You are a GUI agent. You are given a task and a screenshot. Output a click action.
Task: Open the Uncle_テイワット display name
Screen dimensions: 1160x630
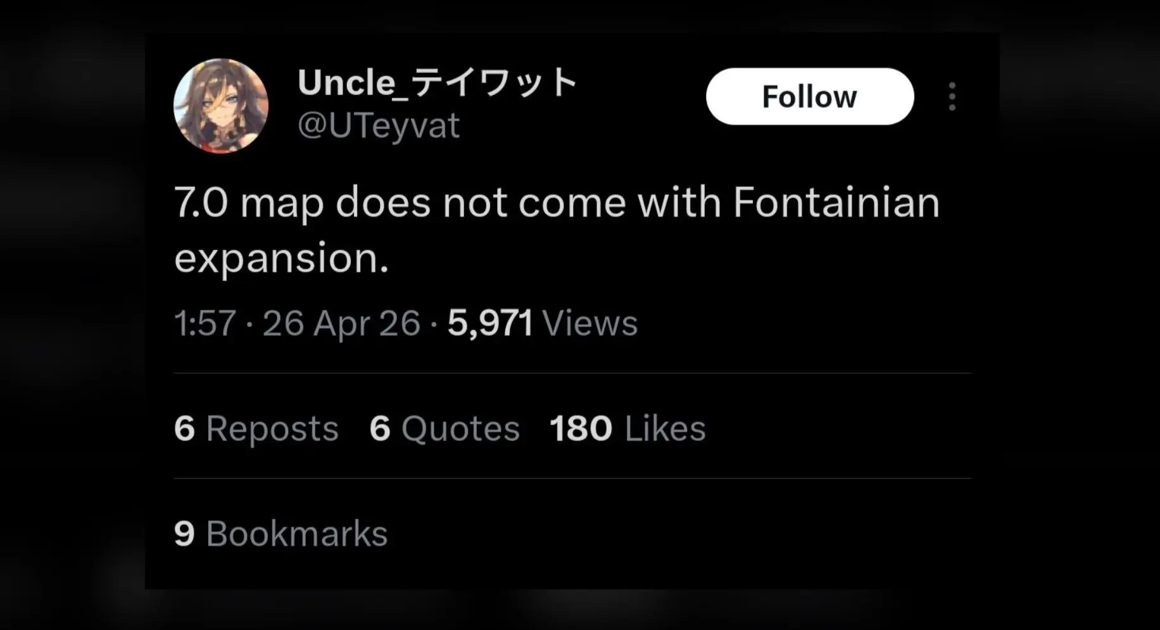point(437,83)
